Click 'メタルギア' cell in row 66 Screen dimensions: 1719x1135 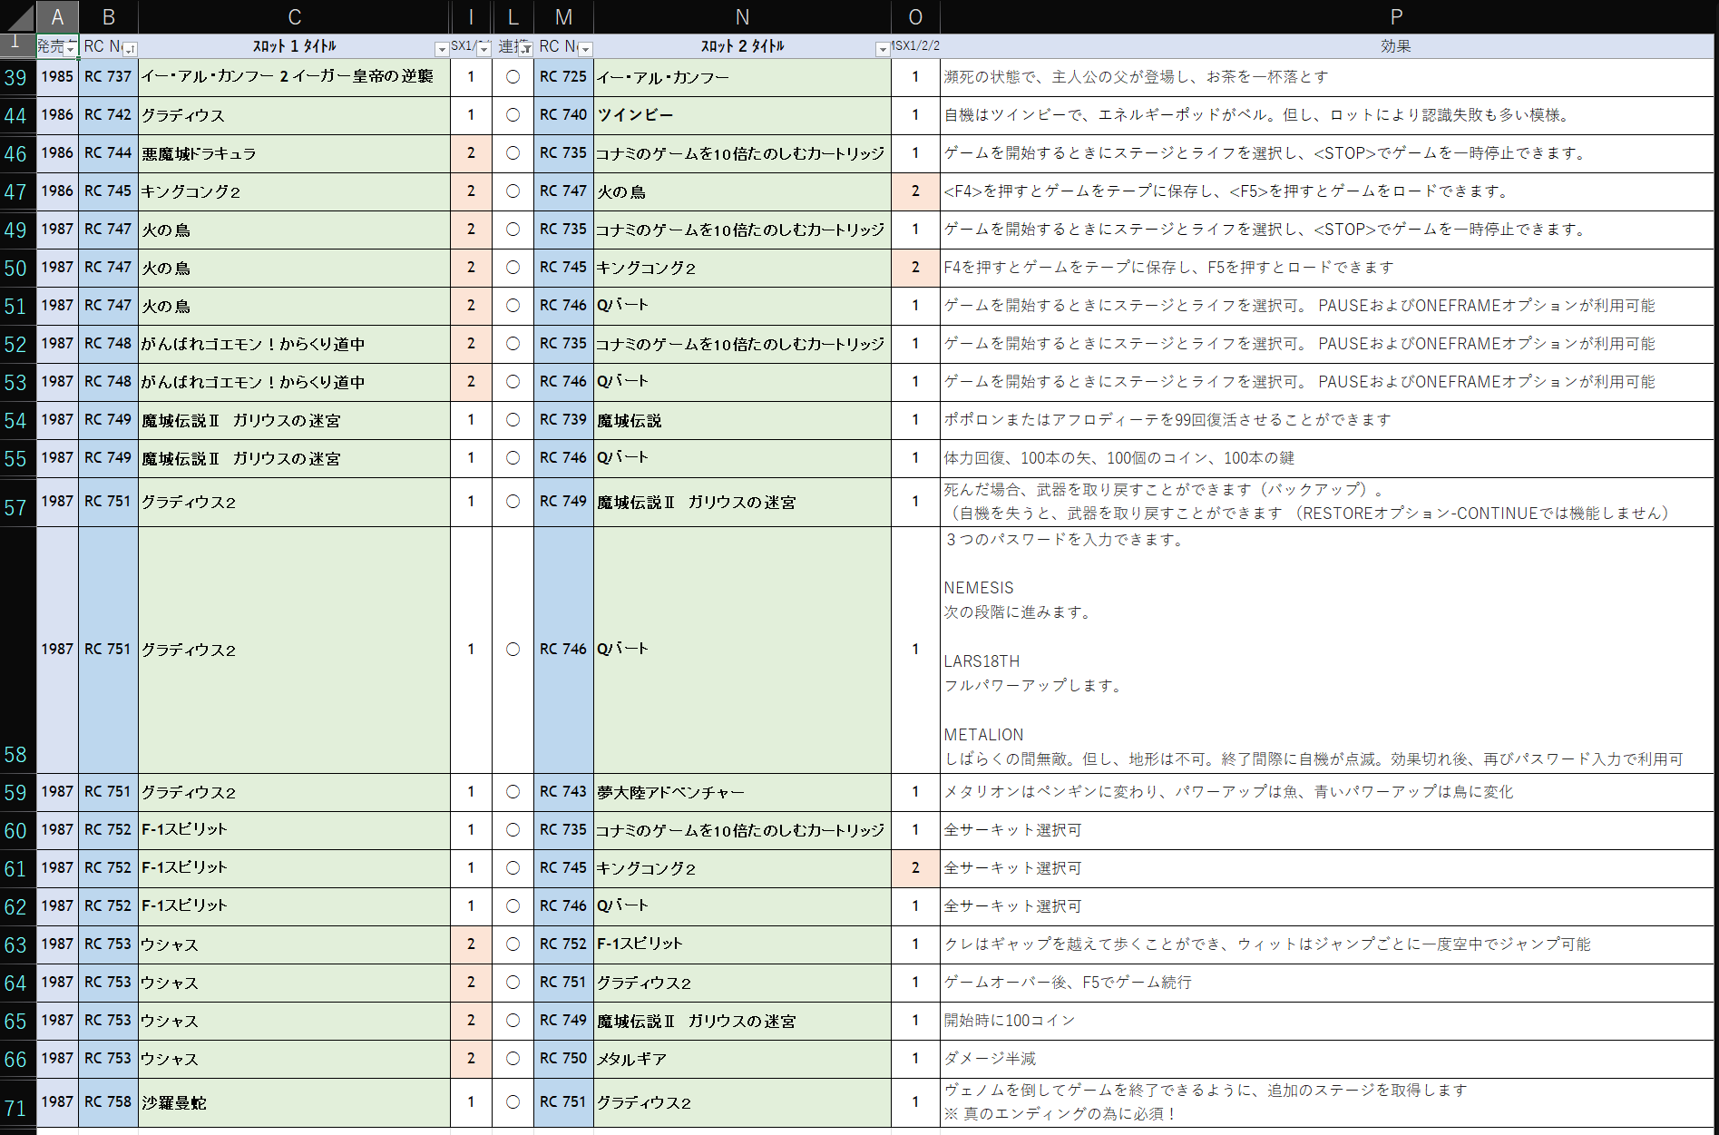742,1059
